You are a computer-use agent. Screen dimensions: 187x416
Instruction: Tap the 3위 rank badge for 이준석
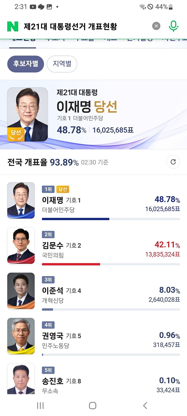[48, 280]
